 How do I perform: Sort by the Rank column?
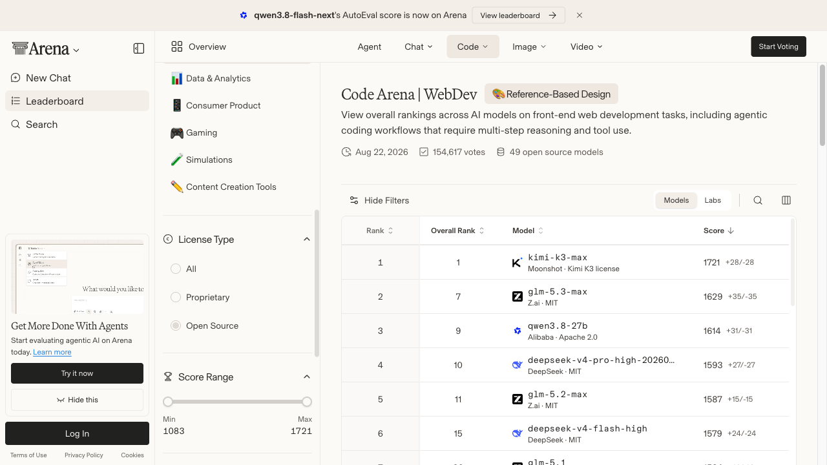tap(380, 231)
